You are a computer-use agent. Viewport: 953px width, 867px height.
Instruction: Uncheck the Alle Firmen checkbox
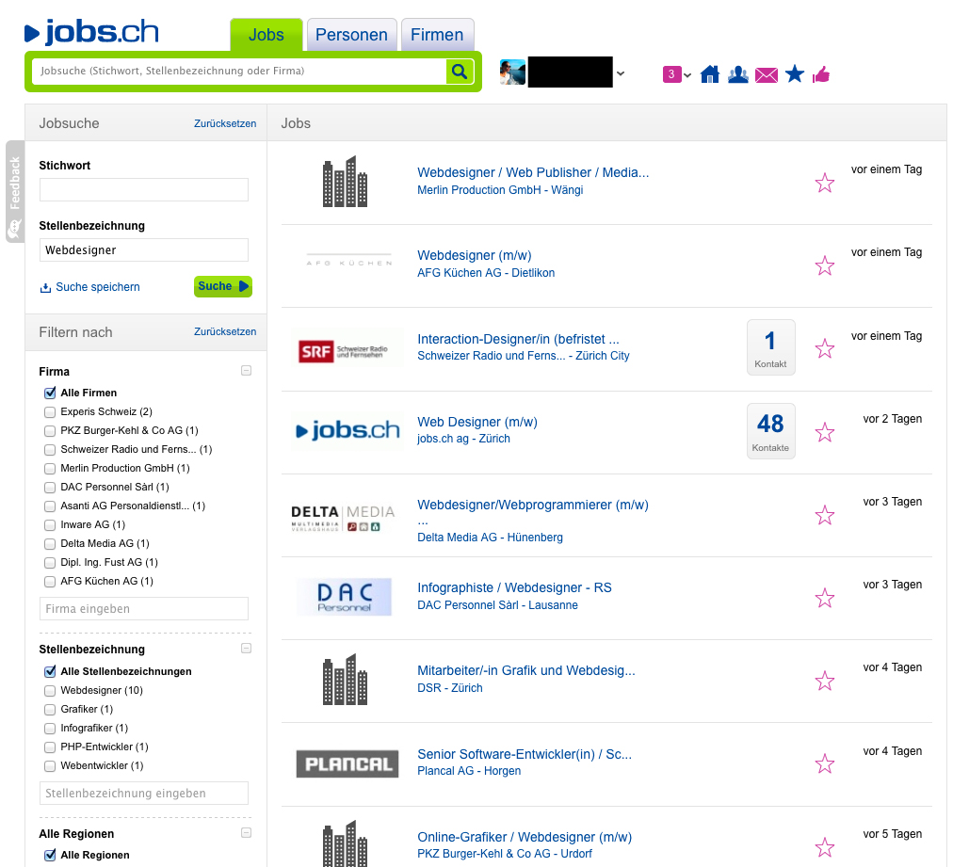50,393
